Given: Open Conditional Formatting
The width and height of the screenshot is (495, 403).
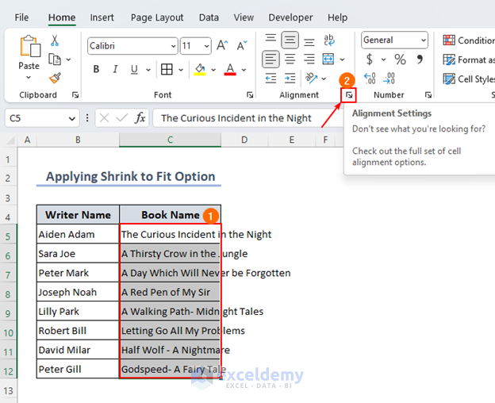Looking at the screenshot, I should [469, 40].
